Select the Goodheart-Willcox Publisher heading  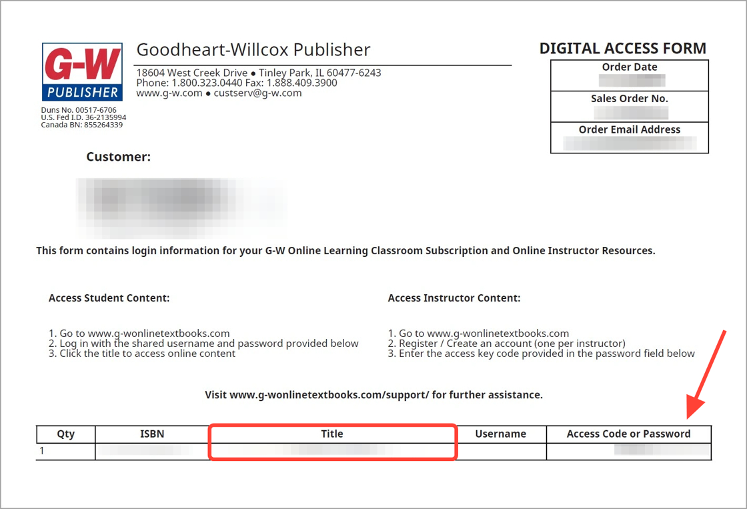tap(253, 49)
